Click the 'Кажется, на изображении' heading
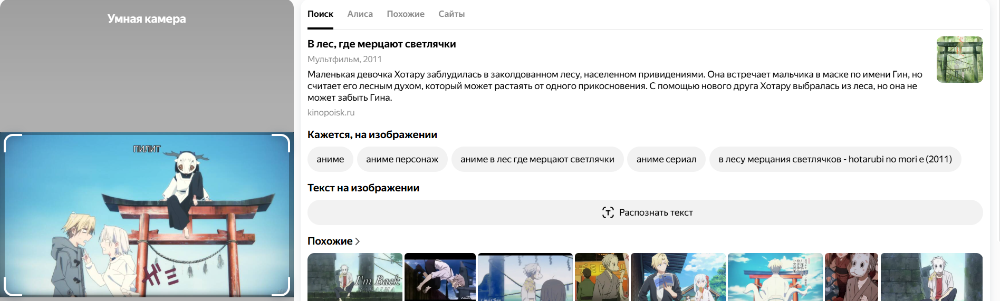Image resolution: width=1000 pixels, height=301 pixels. [x=372, y=135]
